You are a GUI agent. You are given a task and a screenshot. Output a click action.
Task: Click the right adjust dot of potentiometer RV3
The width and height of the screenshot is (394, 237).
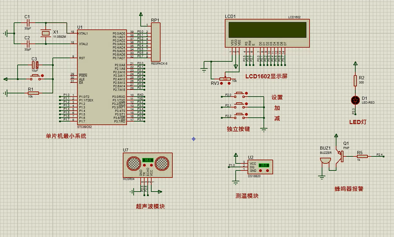coord(229,83)
